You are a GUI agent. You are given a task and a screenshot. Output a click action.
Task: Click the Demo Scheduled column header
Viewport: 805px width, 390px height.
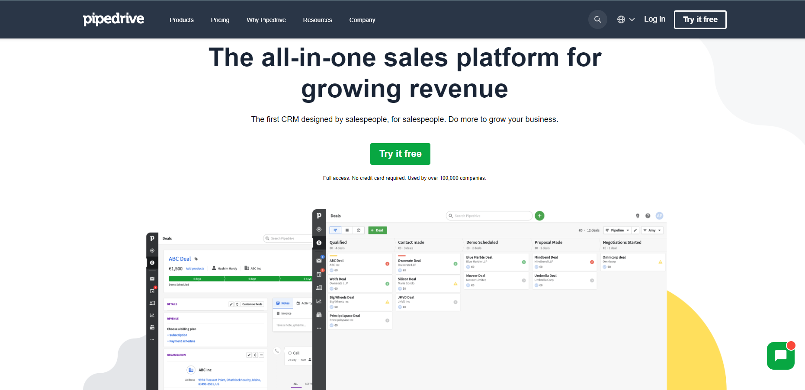tap(482, 243)
